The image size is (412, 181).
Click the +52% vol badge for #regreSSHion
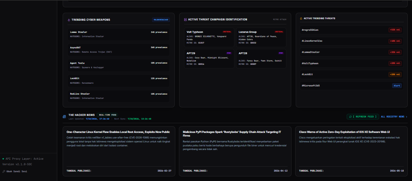click(x=395, y=30)
